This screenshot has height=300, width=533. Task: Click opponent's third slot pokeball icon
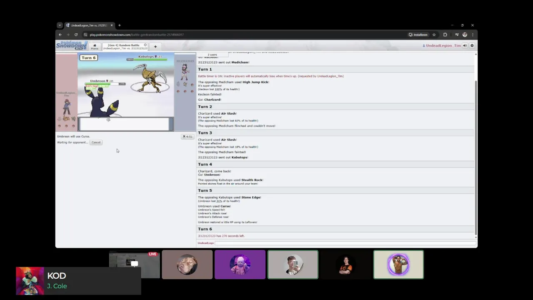[x=192, y=85]
